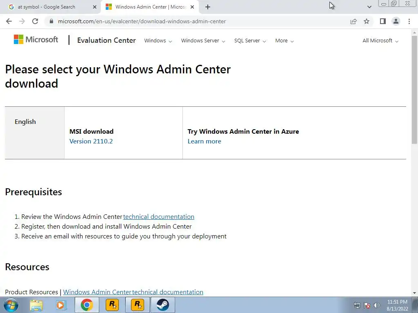Click scrollbar up arrow

[x=414, y=33]
